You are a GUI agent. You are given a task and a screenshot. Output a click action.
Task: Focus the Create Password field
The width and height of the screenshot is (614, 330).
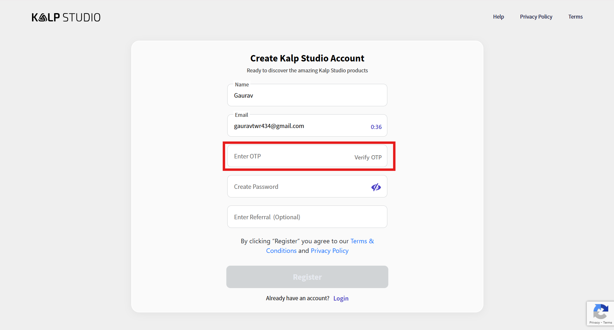298,187
